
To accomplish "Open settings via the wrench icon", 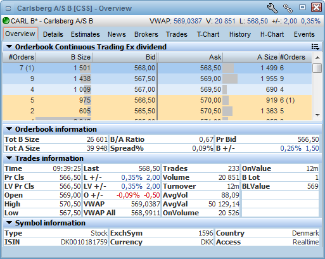I will (272, 8).
